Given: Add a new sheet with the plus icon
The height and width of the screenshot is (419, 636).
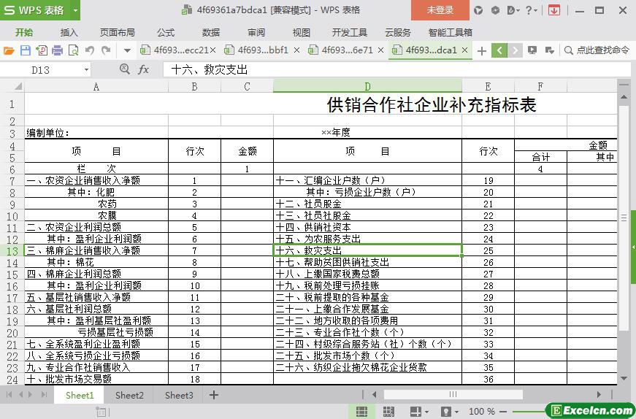Looking at the screenshot, I should (214, 395).
